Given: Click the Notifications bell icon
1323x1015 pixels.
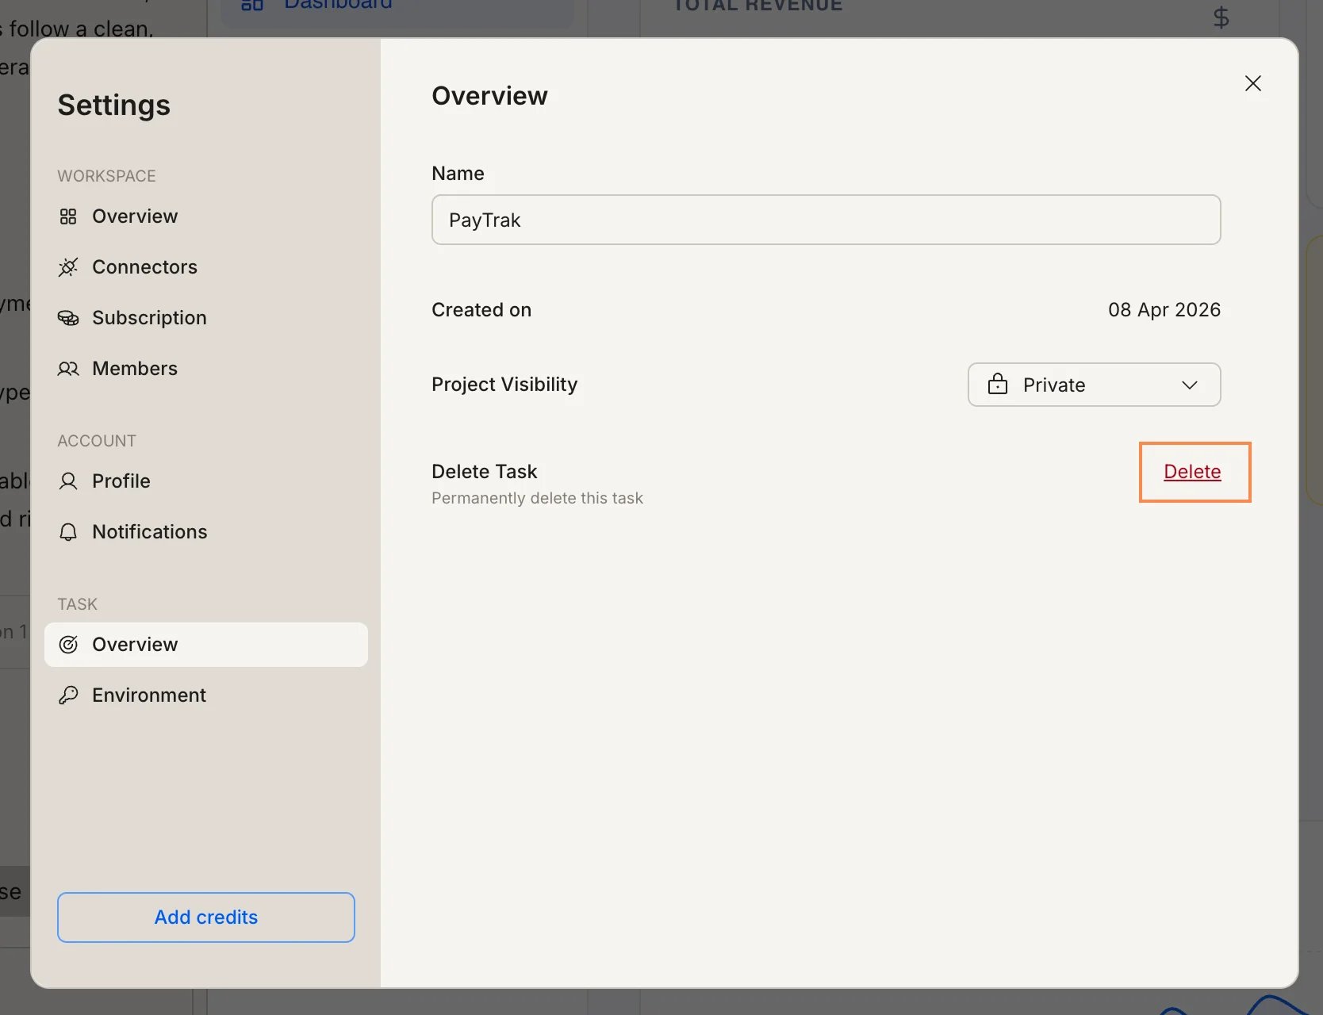Looking at the screenshot, I should coord(68,532).
